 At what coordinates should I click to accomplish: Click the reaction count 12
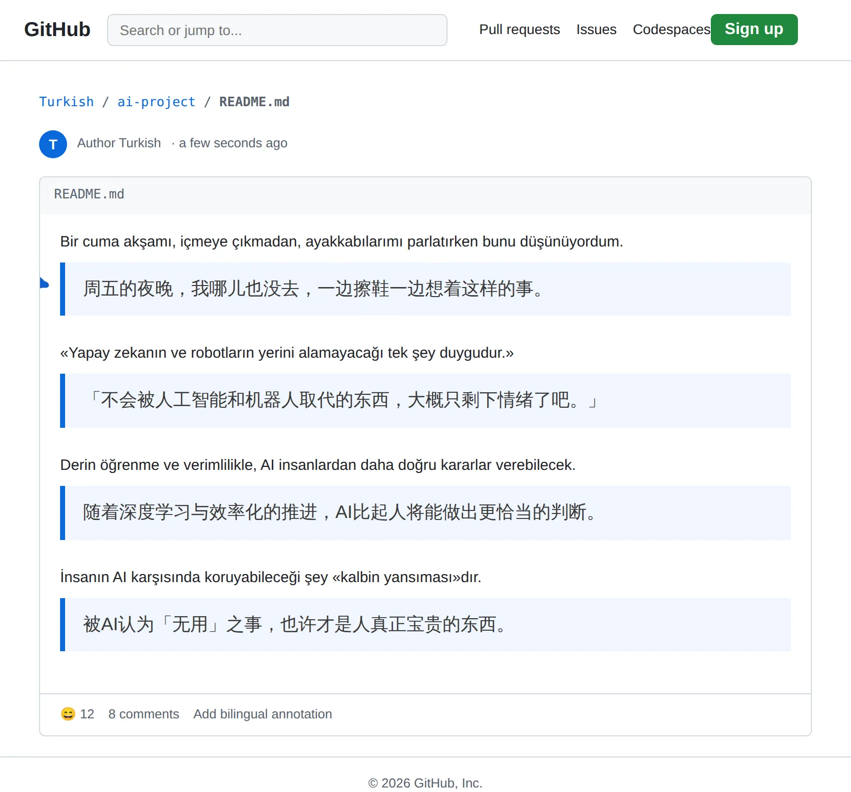pos(87,714)
